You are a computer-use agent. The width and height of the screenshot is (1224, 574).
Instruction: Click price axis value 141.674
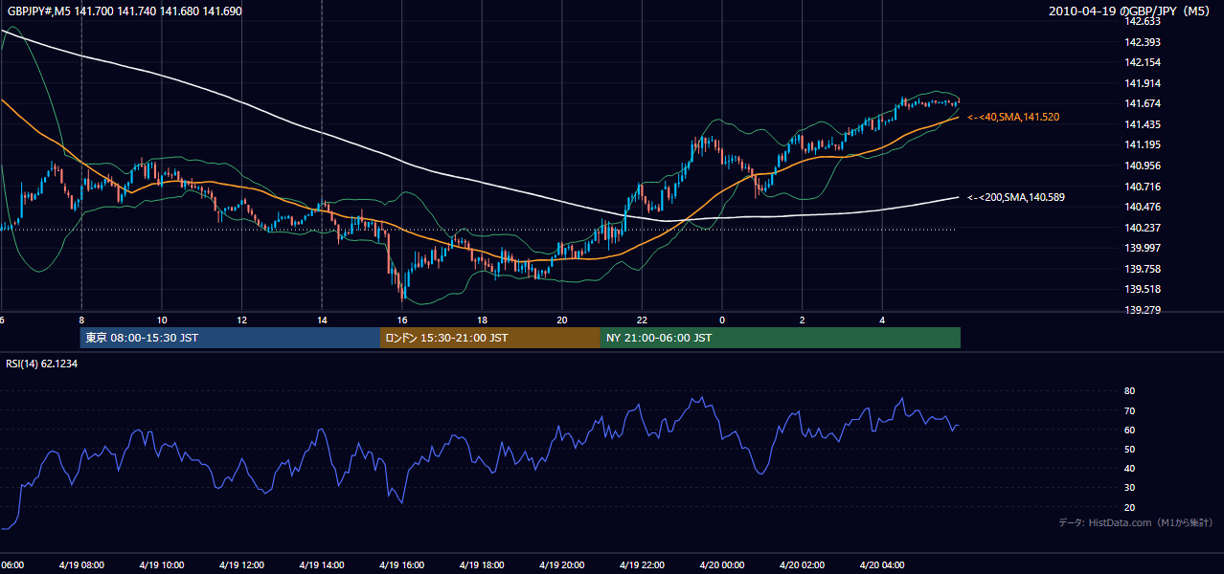tap(1143, 103)
